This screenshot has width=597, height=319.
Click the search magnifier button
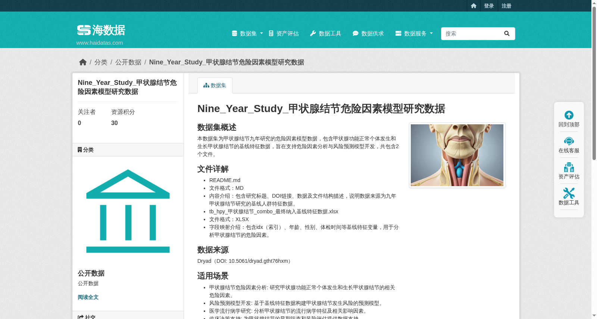(507, 34)
